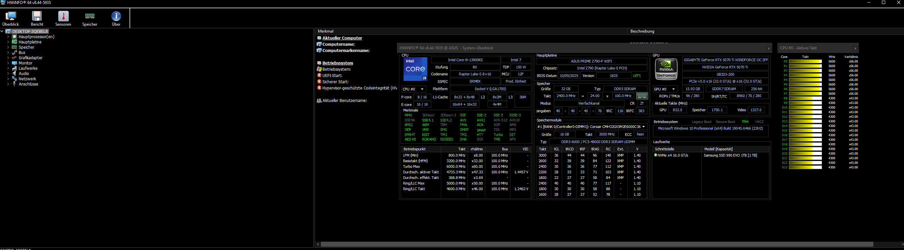Click the Intel Core i9 logo

pos(415,69)
